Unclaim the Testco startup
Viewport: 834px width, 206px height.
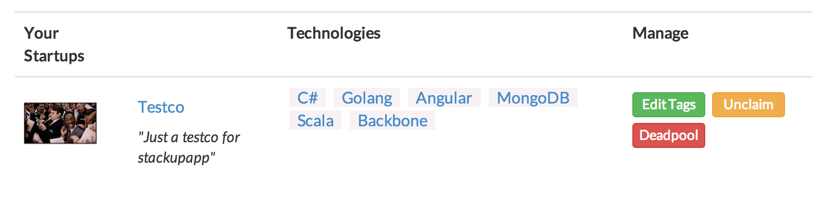[x=749, y=105]
